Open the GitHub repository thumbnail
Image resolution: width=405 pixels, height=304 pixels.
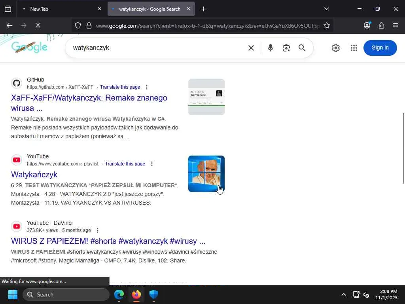click(x=206, y=97)
